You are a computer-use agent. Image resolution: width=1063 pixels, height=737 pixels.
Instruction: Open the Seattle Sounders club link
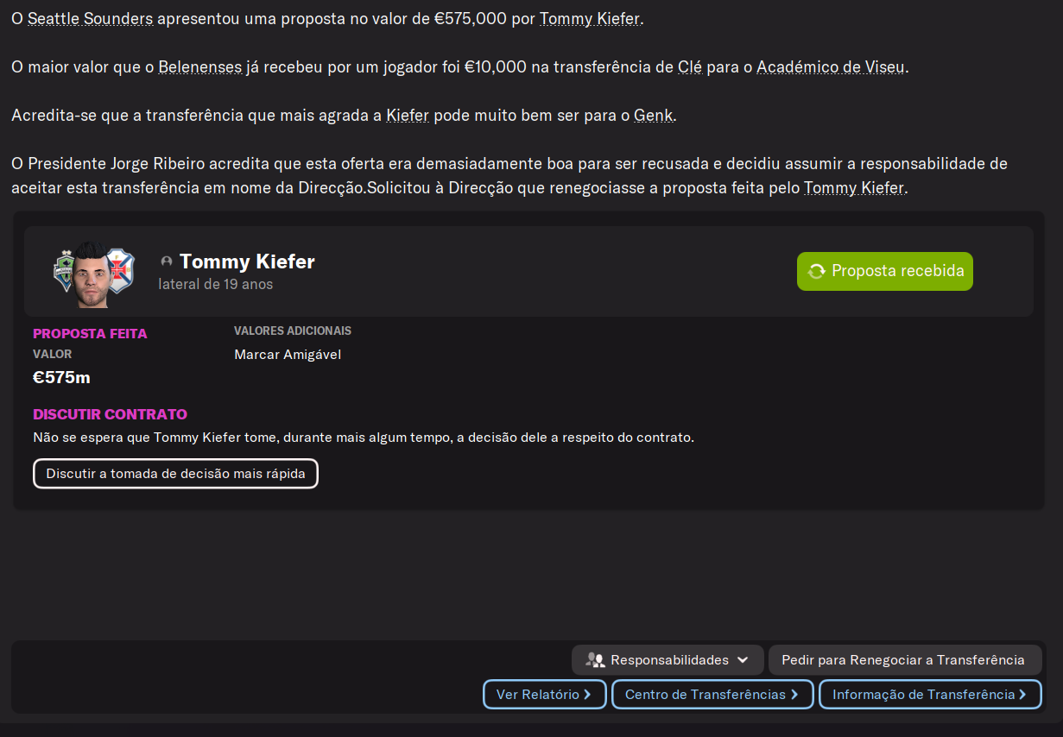pyautogui.click(x=90, y=18)
